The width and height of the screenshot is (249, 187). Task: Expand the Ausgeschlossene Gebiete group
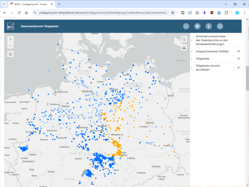click(x=192, y=51)
